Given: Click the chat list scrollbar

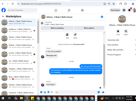Looking at the screenshot, I should click(38, 32).
